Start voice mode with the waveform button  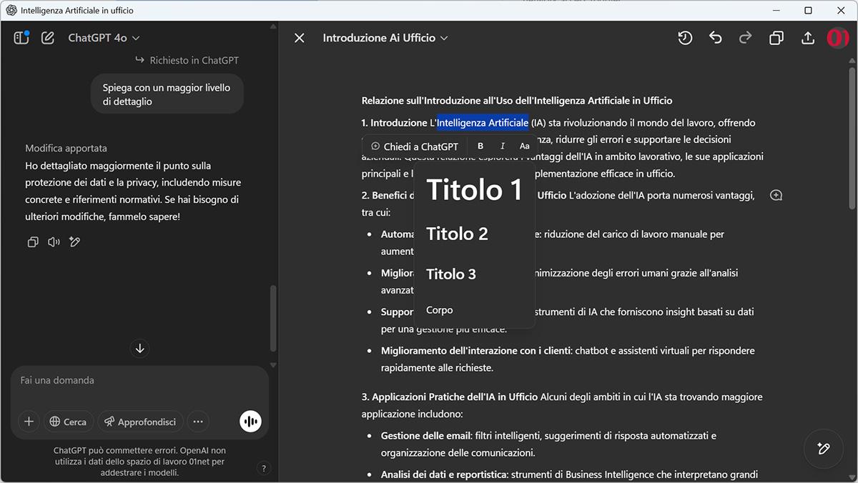click(250, 422)
